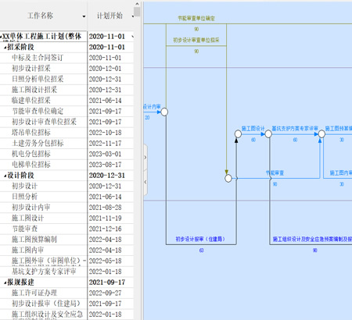The height and width of the screenshot is (320, 352).
Task: Click the right-arrow panel splitter handle
Action: coord(145,158)
